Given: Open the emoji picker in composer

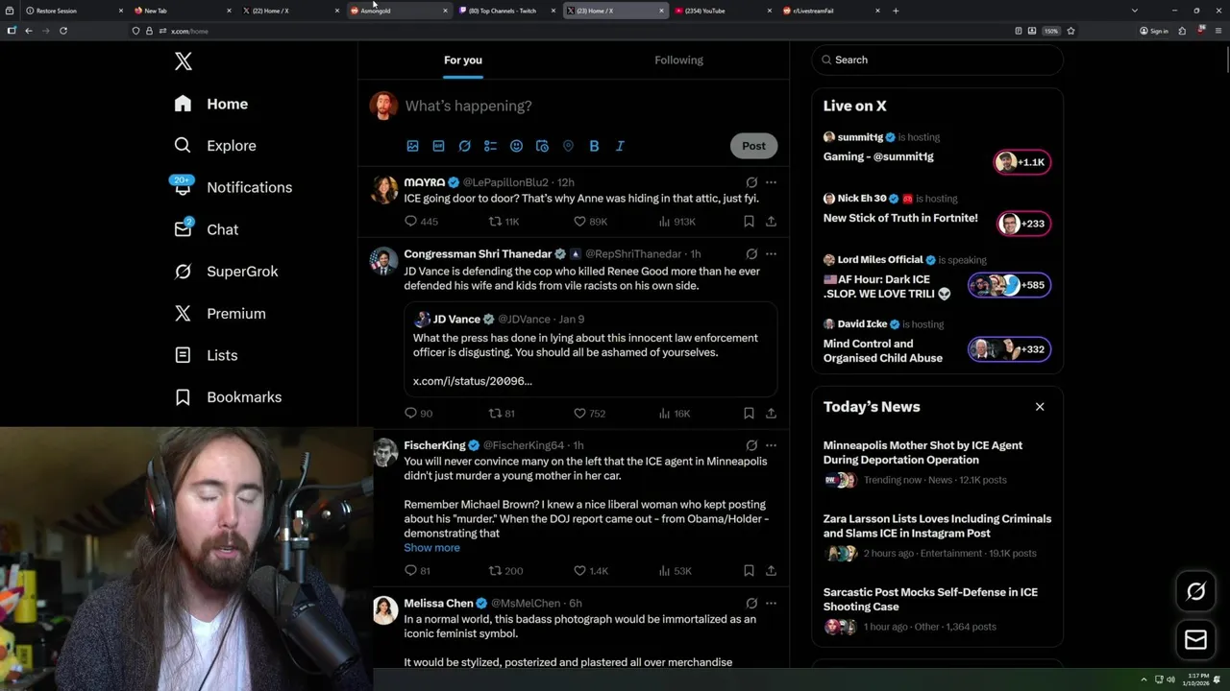Looking at the screenshot, I should tap(516, 146).
